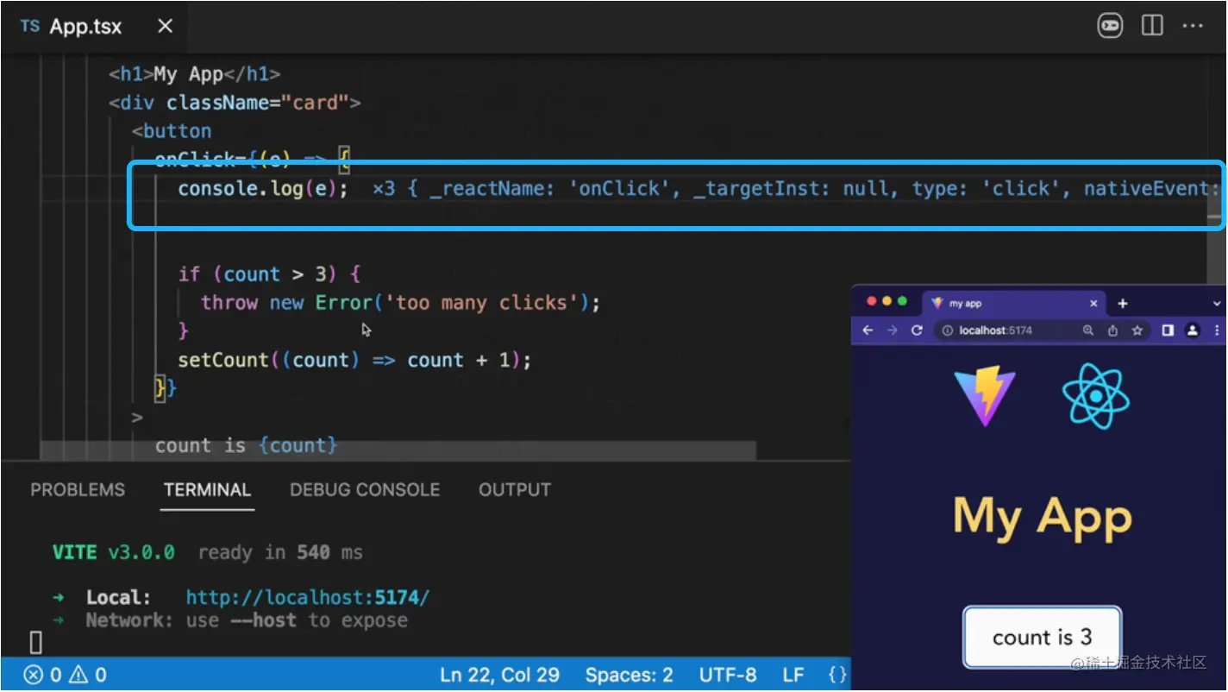Click the setCount((count) => count + 1) line
The height and width of the screenshot is (692, 1228).
354,360
